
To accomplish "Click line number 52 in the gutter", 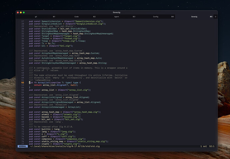I will 23,83.
